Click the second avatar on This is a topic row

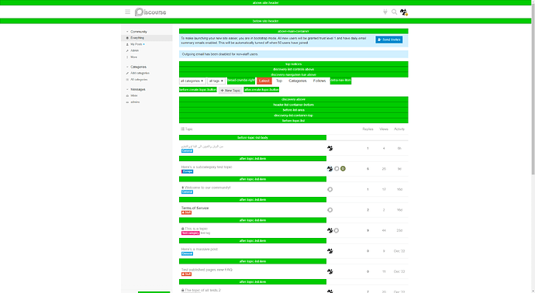coord(337,230)
